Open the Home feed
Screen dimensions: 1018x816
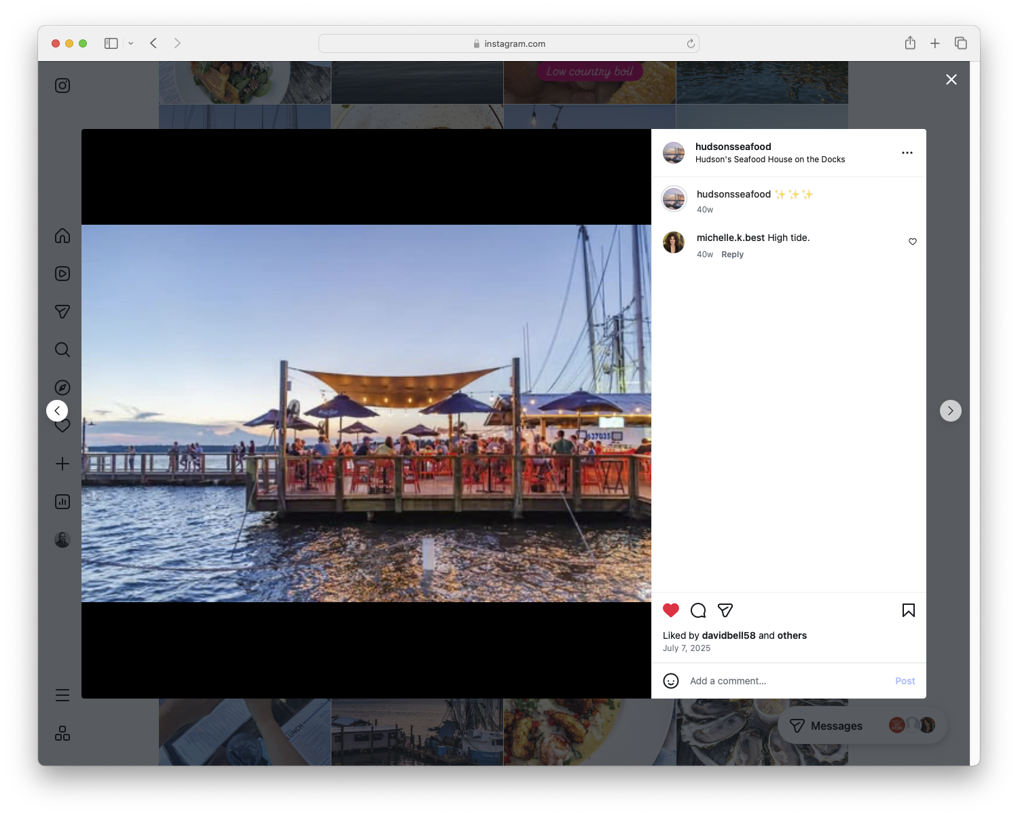62,236
